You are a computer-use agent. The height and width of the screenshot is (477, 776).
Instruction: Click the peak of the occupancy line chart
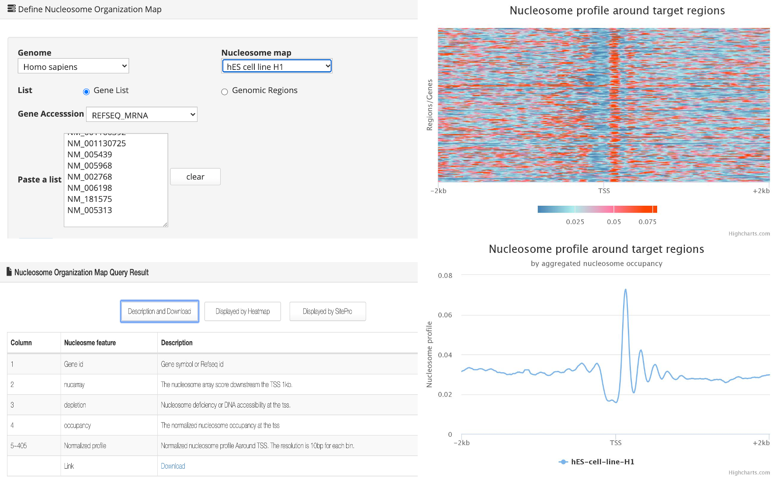point(626,290)
